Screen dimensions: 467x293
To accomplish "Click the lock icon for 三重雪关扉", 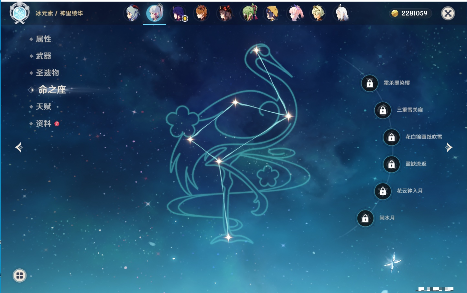I will [x=383, y=110].
